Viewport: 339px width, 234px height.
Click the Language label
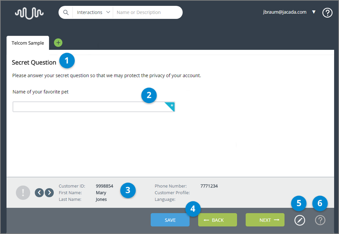click(x=165, y=200)
